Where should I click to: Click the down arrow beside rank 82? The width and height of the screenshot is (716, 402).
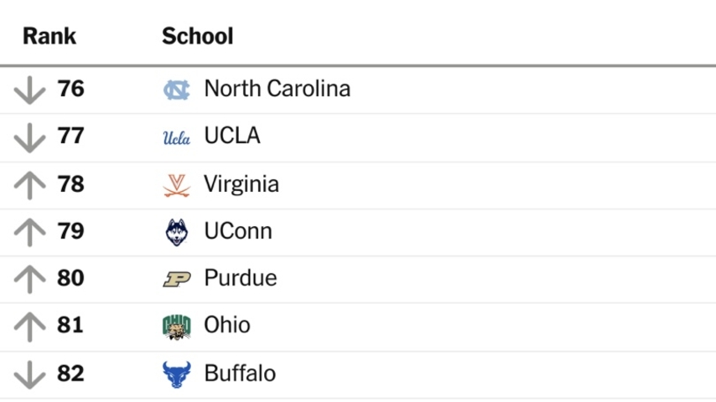(x=29, y=374)
